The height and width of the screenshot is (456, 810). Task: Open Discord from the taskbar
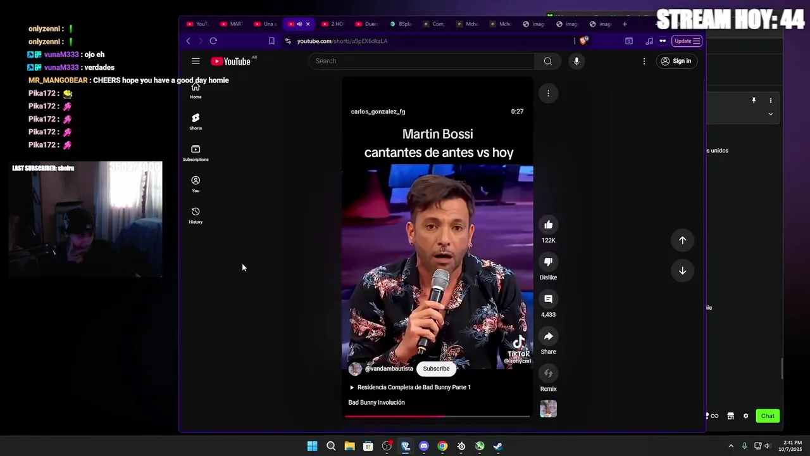[424, 446]
